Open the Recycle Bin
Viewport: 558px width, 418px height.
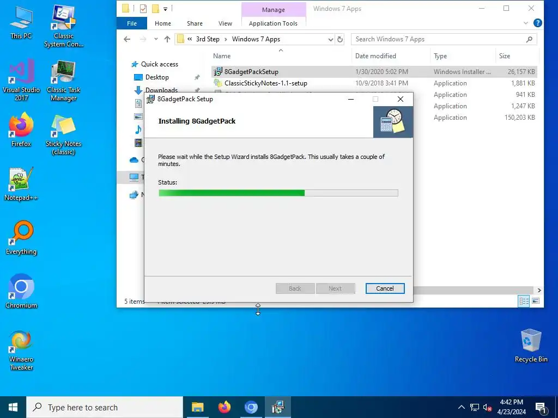(x=531, y=346)
